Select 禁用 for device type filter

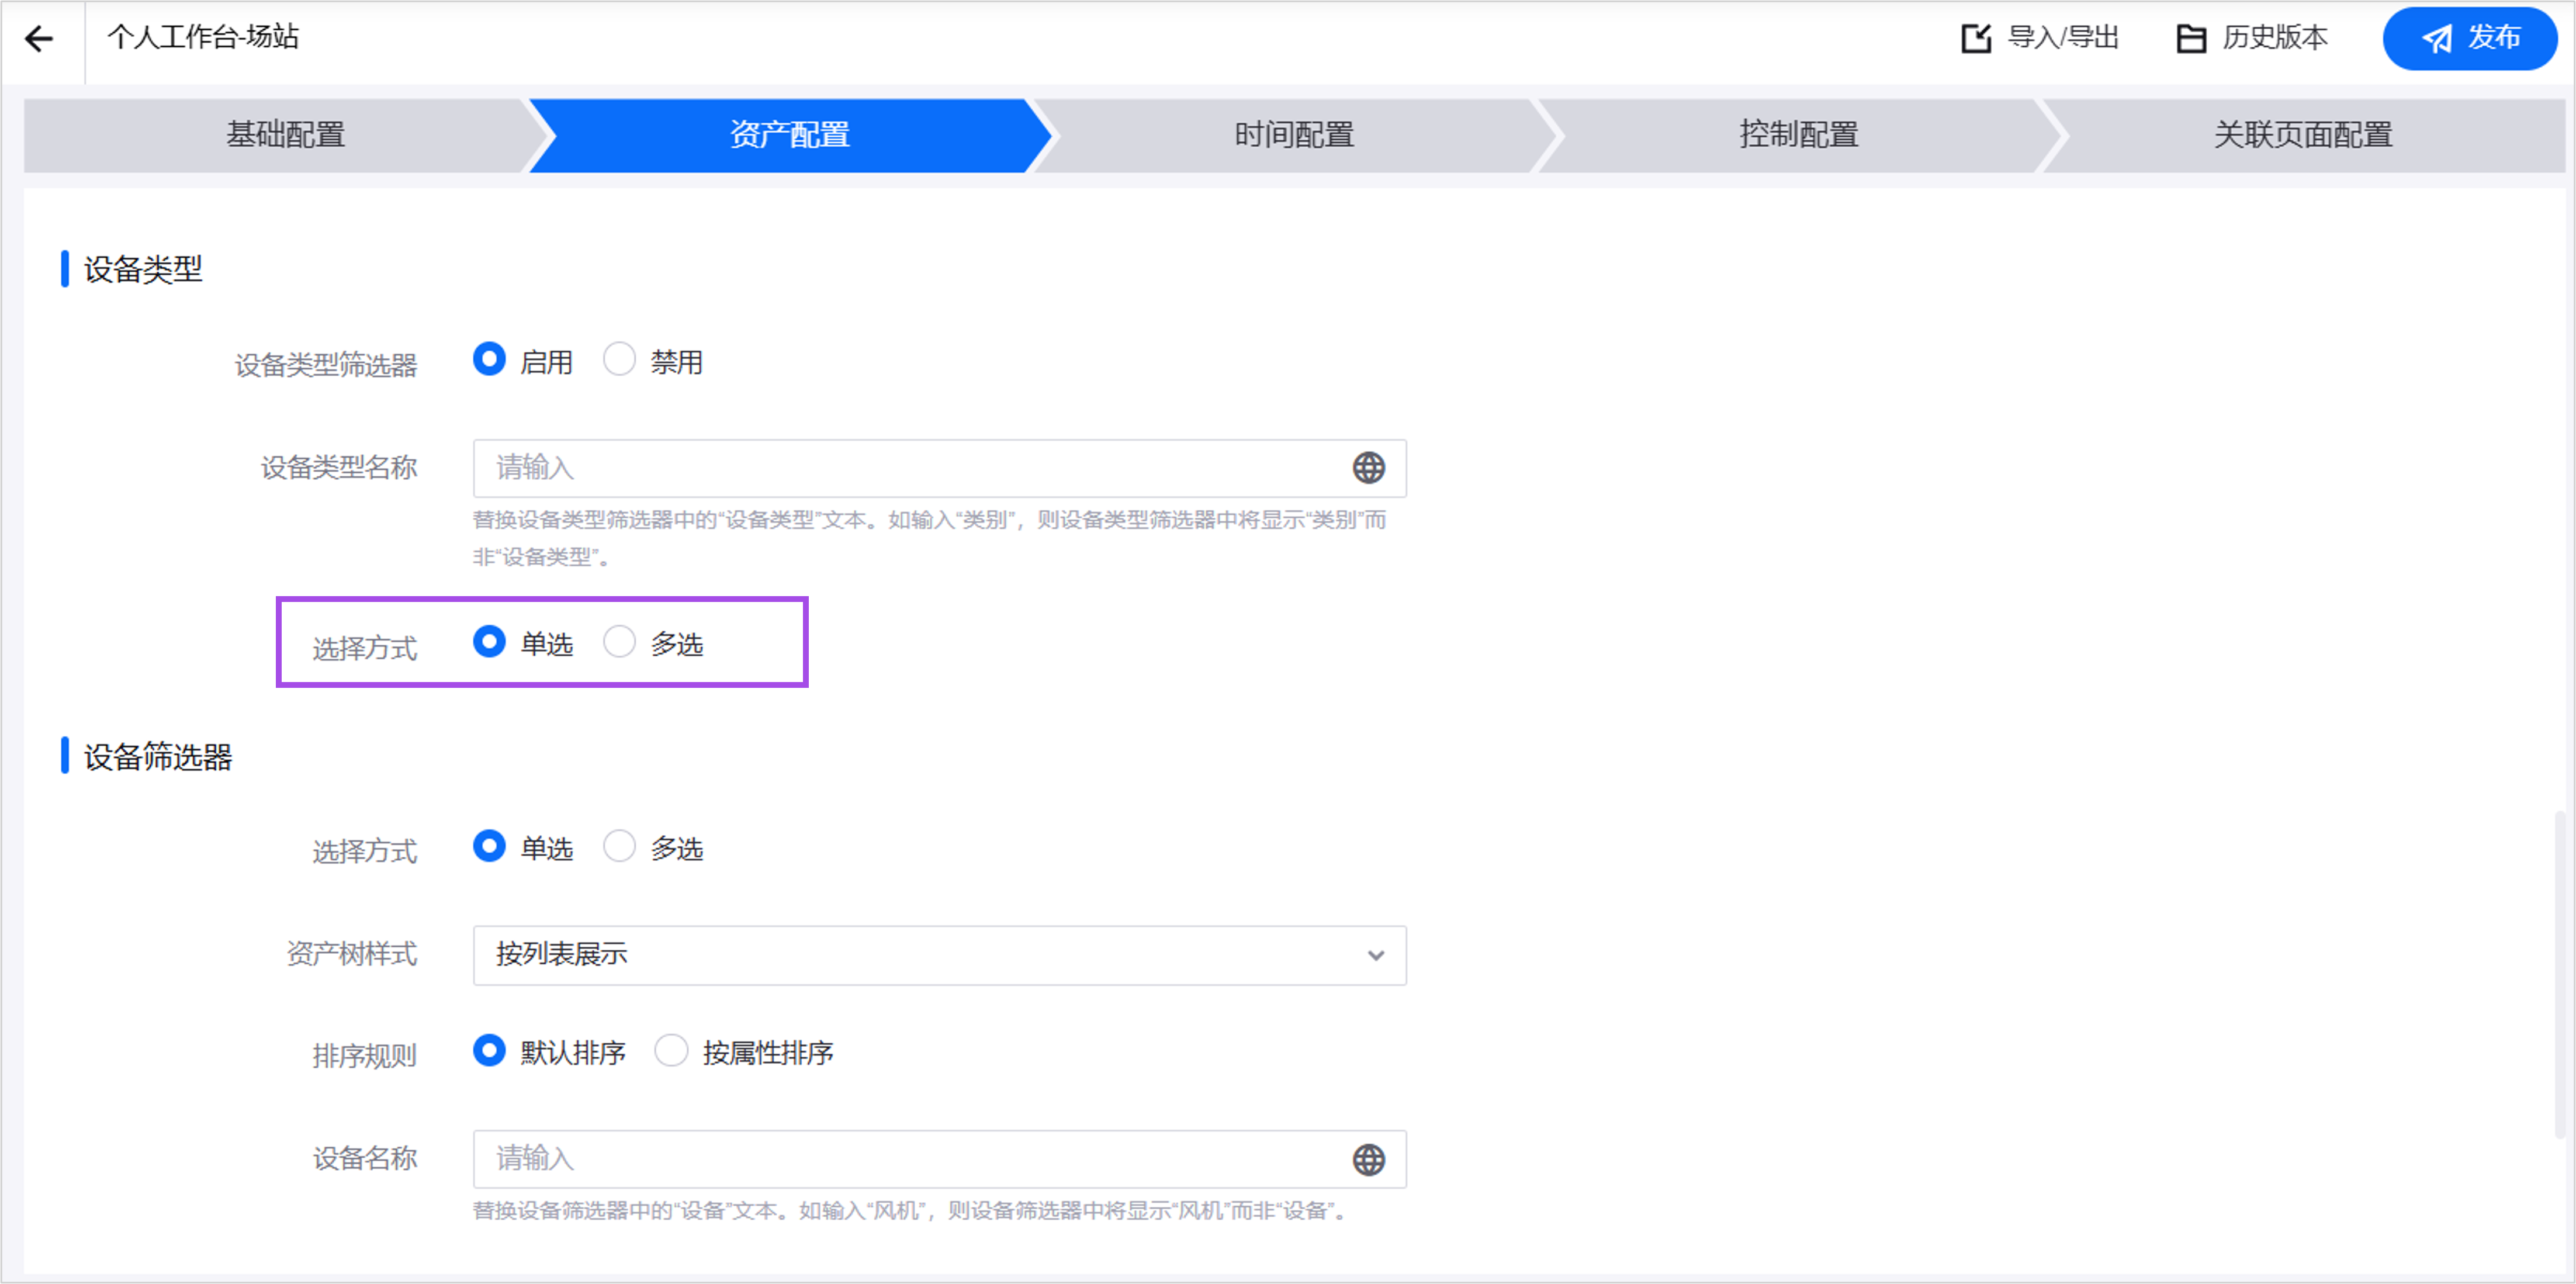tap(619, 360)
